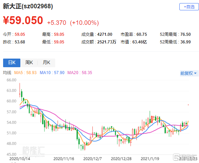Click the 均线 label
This screenshot has width=199, height=163.
coord(7,73)
